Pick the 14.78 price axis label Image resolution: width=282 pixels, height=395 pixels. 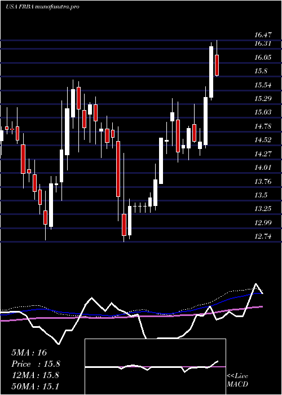pos(263,126)
